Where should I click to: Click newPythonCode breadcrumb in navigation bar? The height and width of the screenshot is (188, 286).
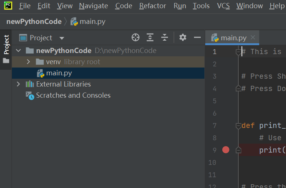click(x=34, y=22)
